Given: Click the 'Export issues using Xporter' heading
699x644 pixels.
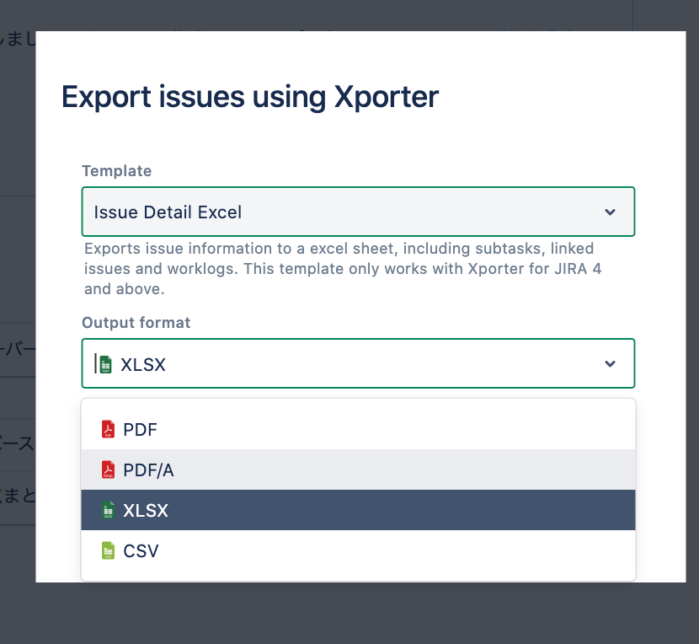Looking at the screenshot, I should [x=250, y=97].
